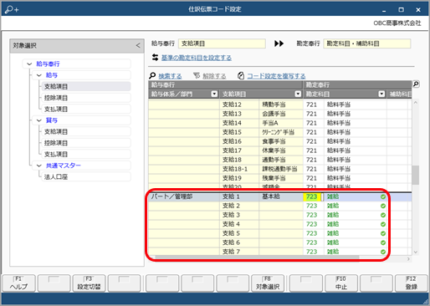Click the 基本給 cell
The height and width of the screenshot is (306, 430).
[x=281, y=196]
